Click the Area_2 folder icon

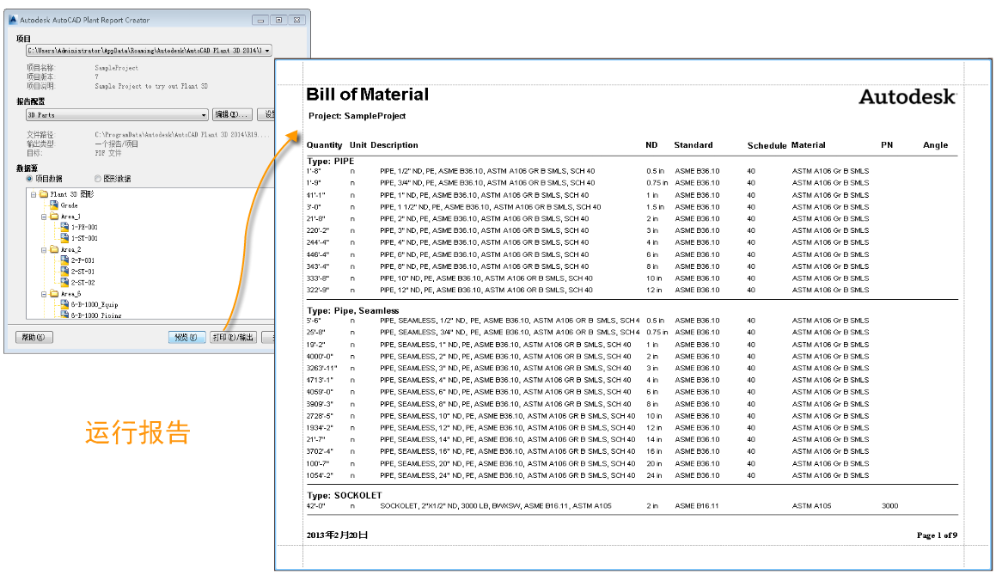[x=54, y=250]
